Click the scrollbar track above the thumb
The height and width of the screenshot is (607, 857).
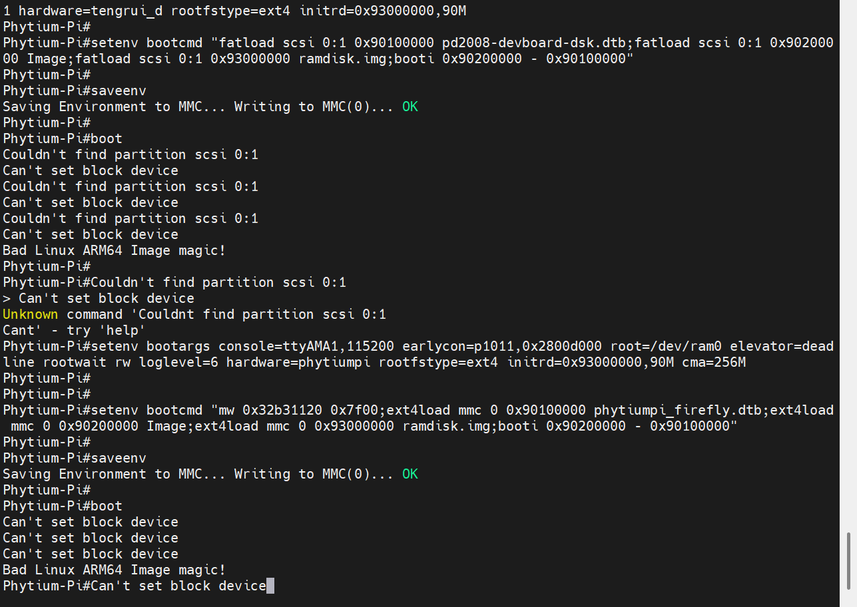pyautogui.click(x=848, y=266)
